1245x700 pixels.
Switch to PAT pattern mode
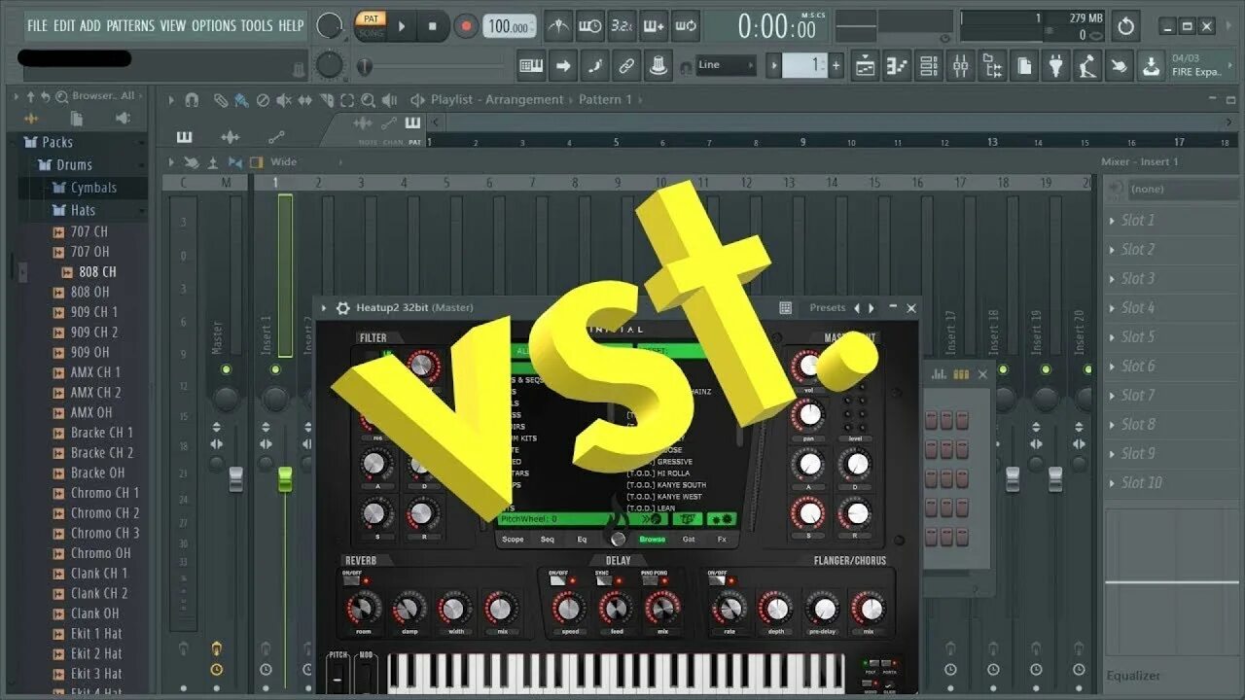(370, 18)
